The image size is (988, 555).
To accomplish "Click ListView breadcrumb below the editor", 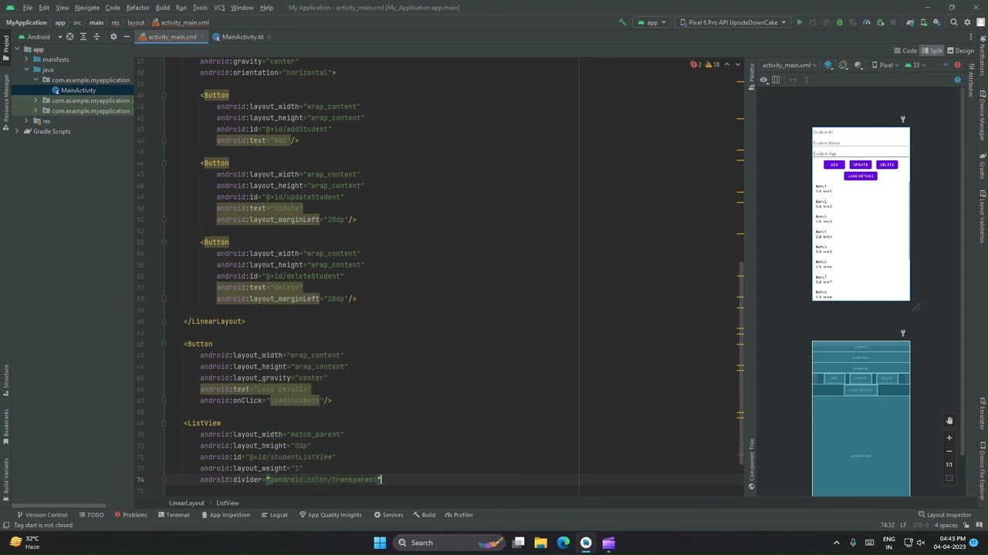I will pyautogui.click(x=227, y=503).
